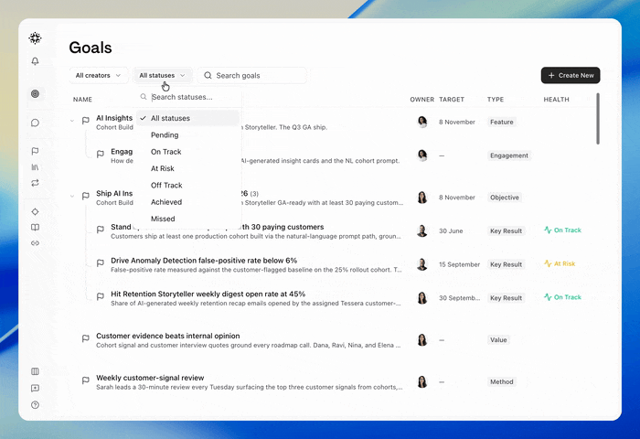Click the flag icon in left sidebar
Image resolution: width=640 pixels, height=439 pixels.
pyautogui.click(x=35, y=151)
